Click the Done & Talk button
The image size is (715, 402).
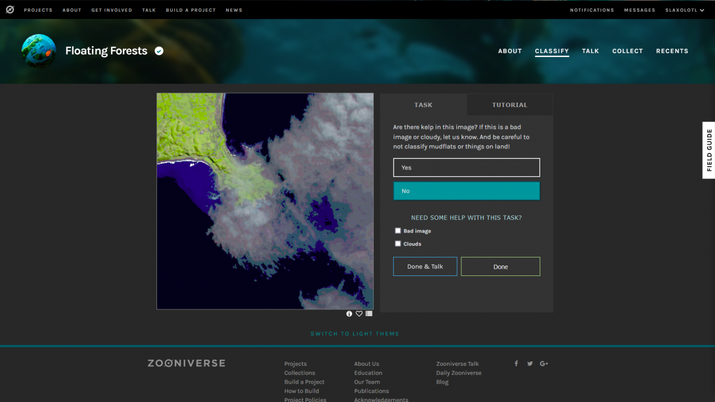pyautogui.click(x=425, y=267)
